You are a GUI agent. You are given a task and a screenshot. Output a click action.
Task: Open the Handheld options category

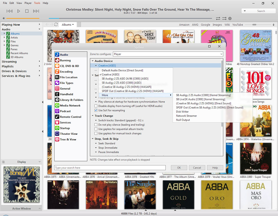click(x=71, y=94)
